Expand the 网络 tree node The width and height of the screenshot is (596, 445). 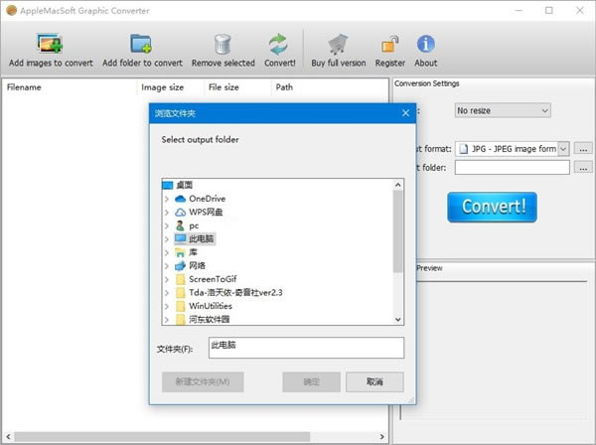tap(167, 266)
